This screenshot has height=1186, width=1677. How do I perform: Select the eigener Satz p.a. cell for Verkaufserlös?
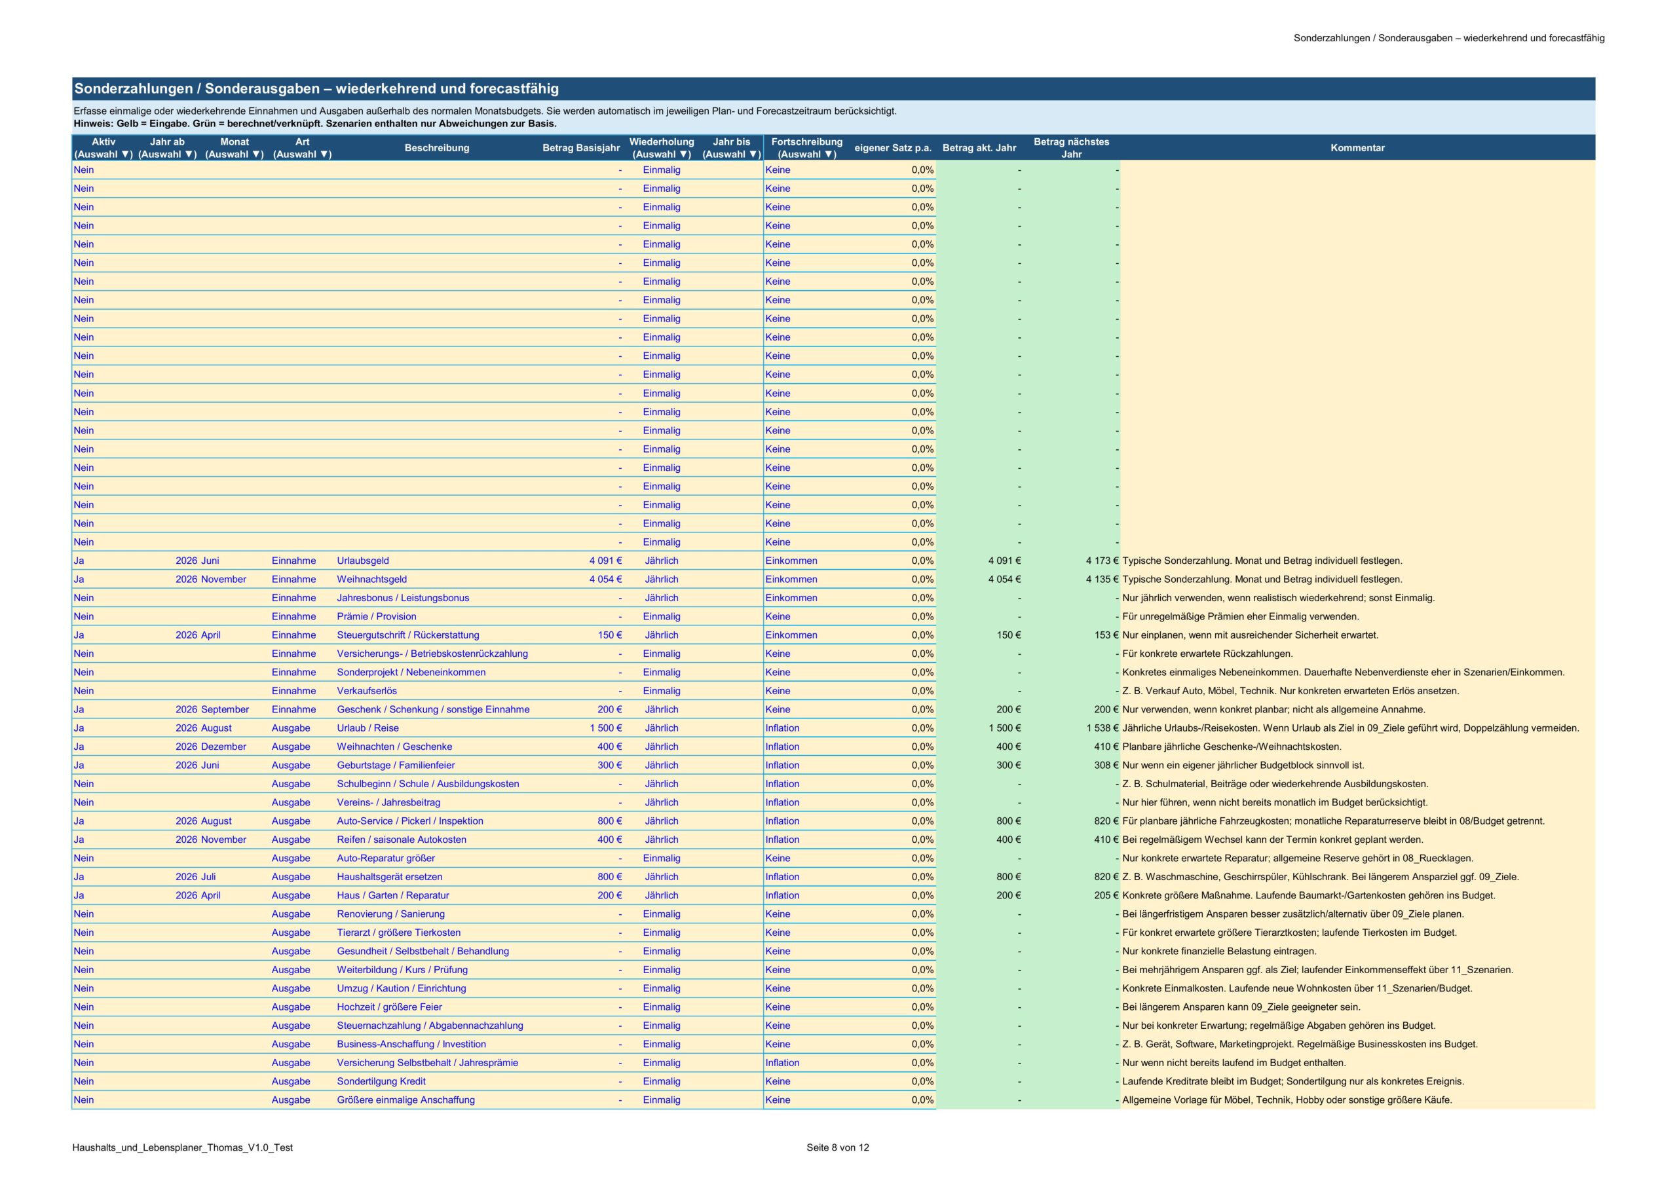894,691
